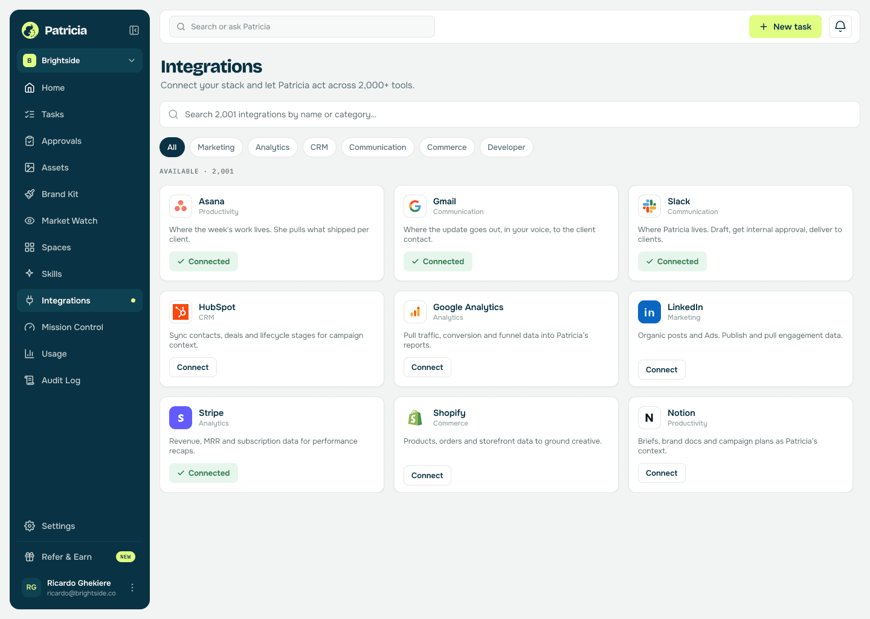Screen dimensions: 870x619
Task: Filter integrations by CRM
Action: tap(320, 147)
